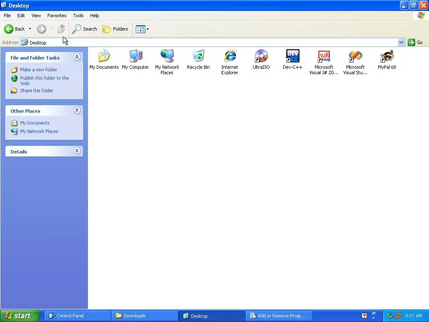
Task: Select the My Computer icon
Action: point(135,60)
